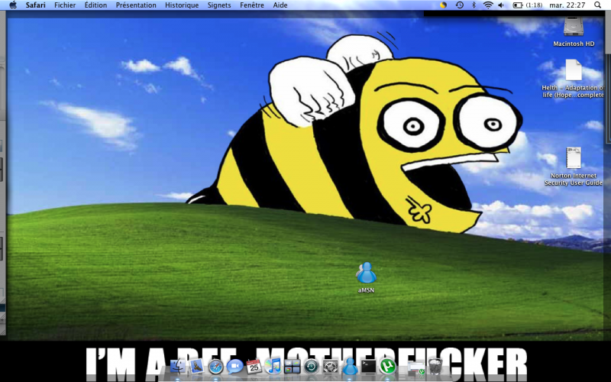Open the Aide menu
The width and height of the screenshot is (611, 382).
tap(280, 5)
